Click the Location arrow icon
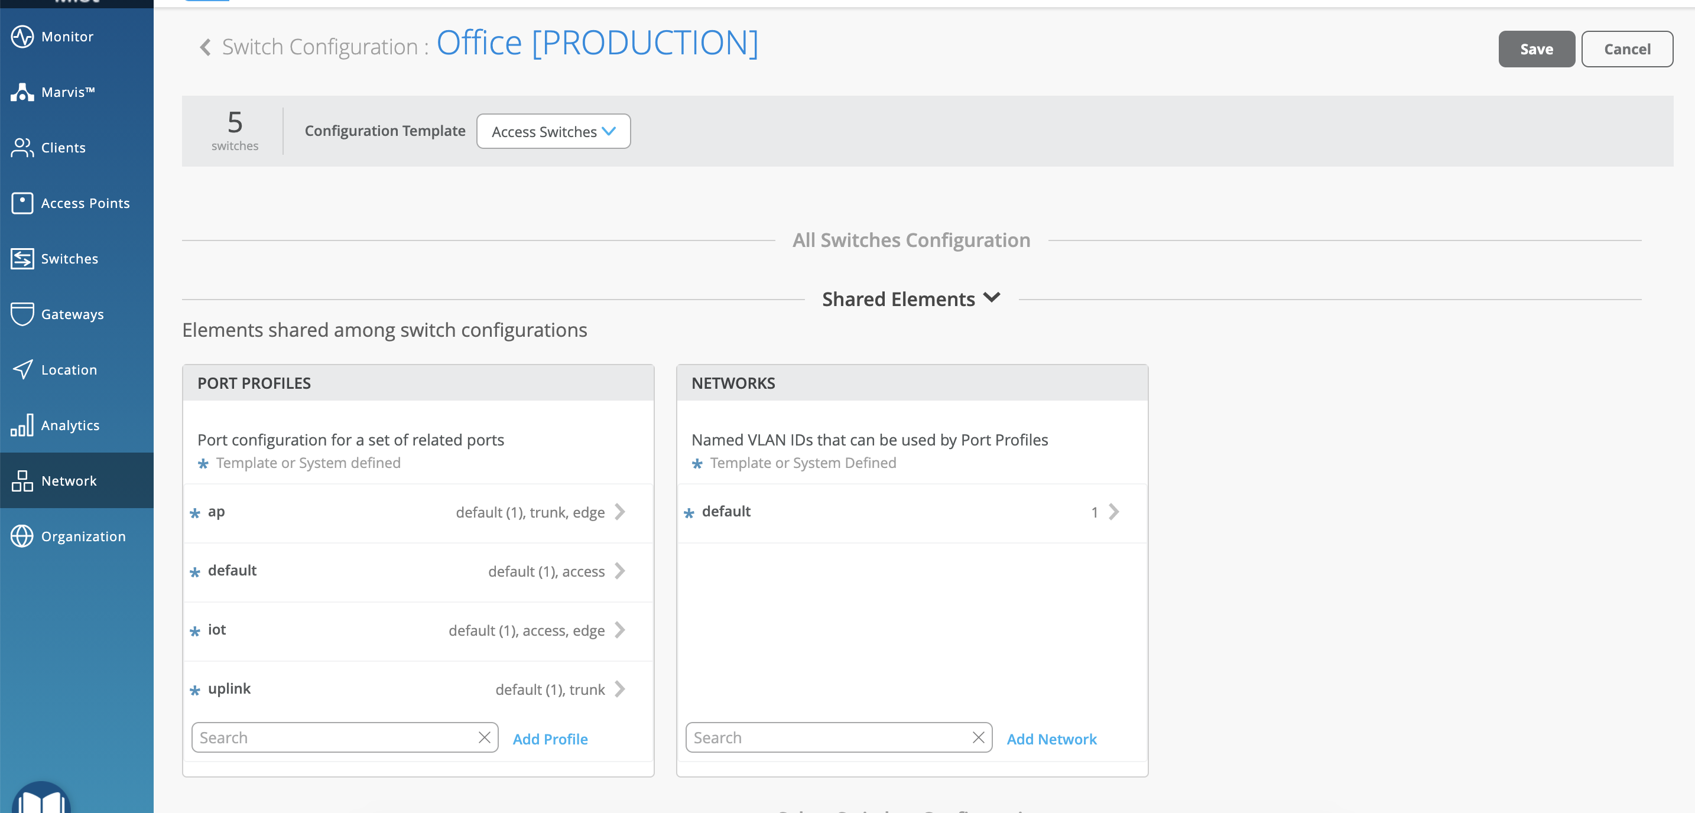1695x813 pixels. [22, 370]
